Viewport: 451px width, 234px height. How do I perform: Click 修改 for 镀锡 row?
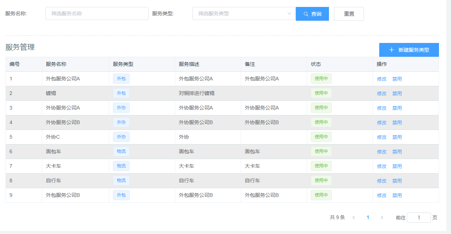tap(382, 94)
